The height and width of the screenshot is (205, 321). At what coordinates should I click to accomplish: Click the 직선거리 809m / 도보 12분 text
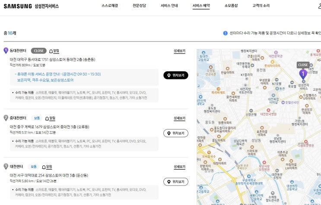(x=27, y=65)
